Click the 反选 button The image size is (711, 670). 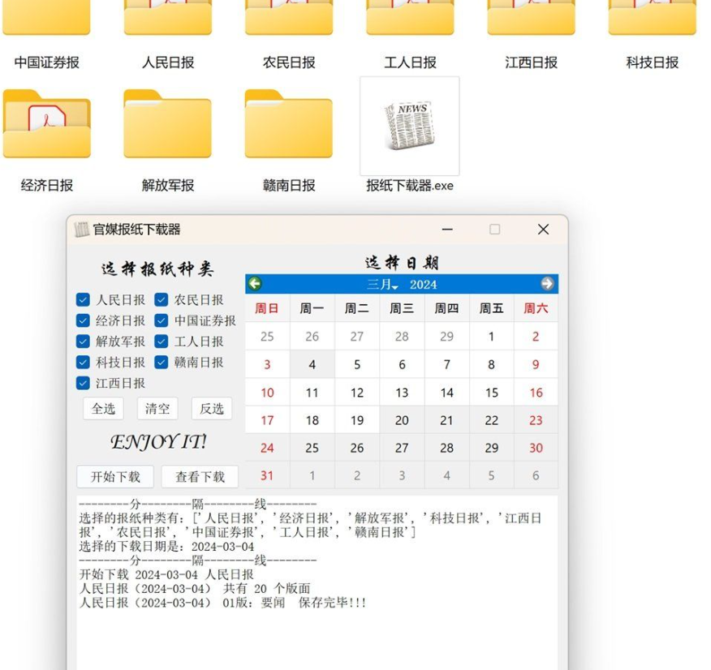coord(212,409)
